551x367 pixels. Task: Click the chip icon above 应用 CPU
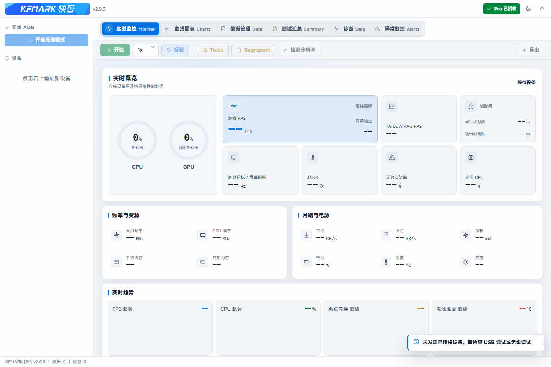(x=471, y=158)
